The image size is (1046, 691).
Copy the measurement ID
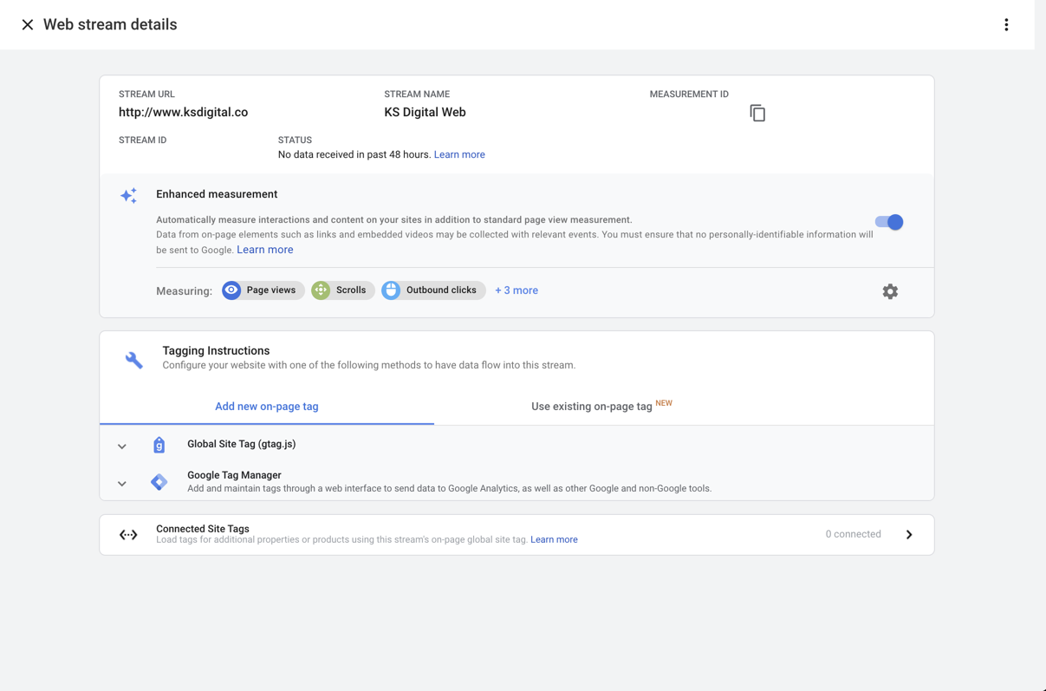pyautogui.click(x=757, y=114)
